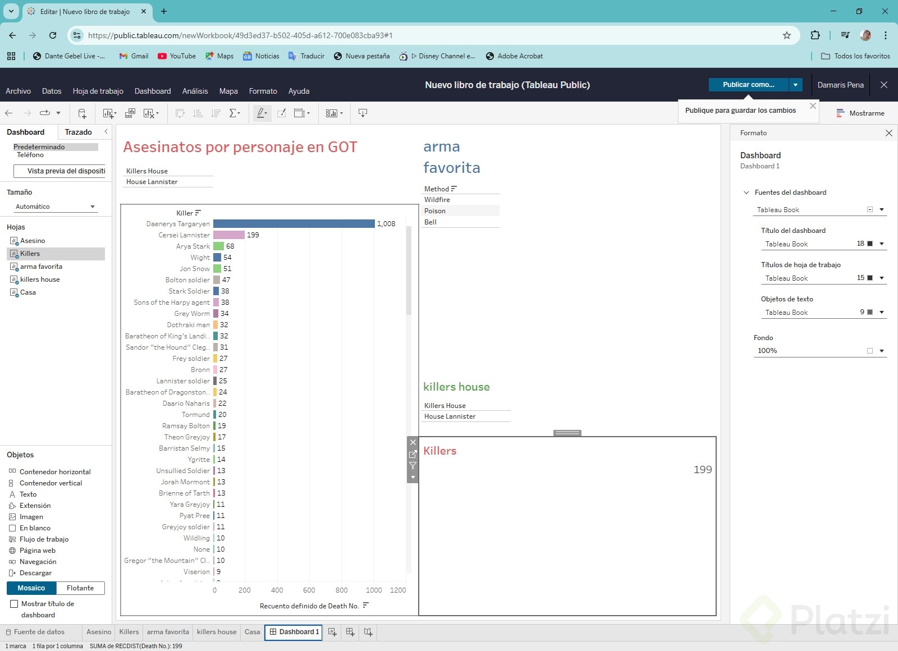This screenshot has height=651, width=898.
Task: Click the 'Publicar como...' button
Action: 749,85
